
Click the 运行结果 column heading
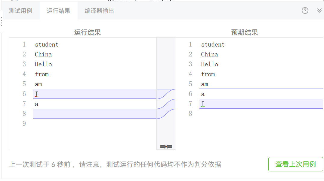[x=88, y=32]
